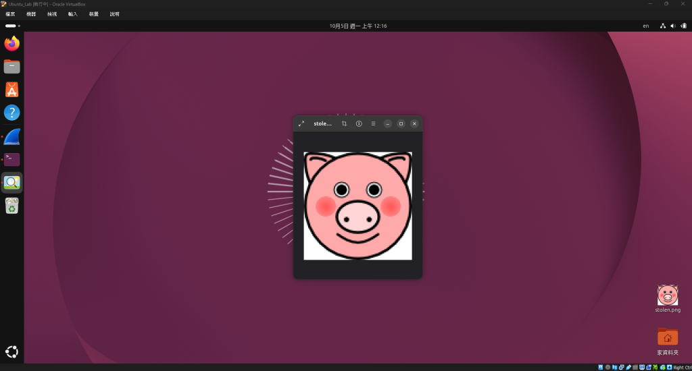This screenshot has width=692, height=371.
Task: Click the Activities indicator in the top bar
Action: pos(12,26)
